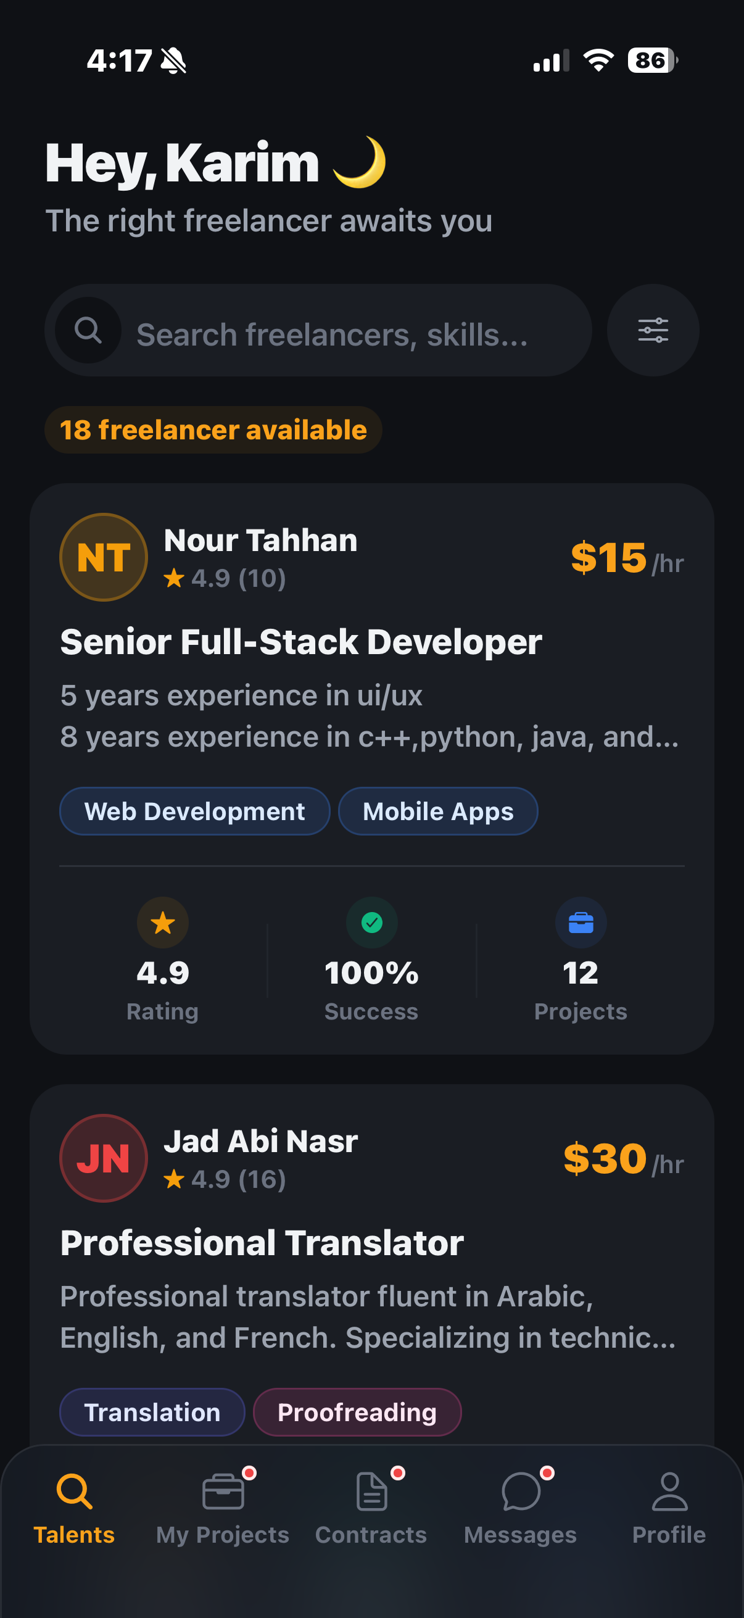Select the Translation skill tag

point(152,1412)
